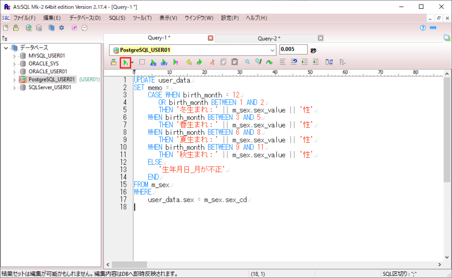Select the Redo arrow icon
The image size is (452, 278).
pyautogui.click(x=200, y=62)
